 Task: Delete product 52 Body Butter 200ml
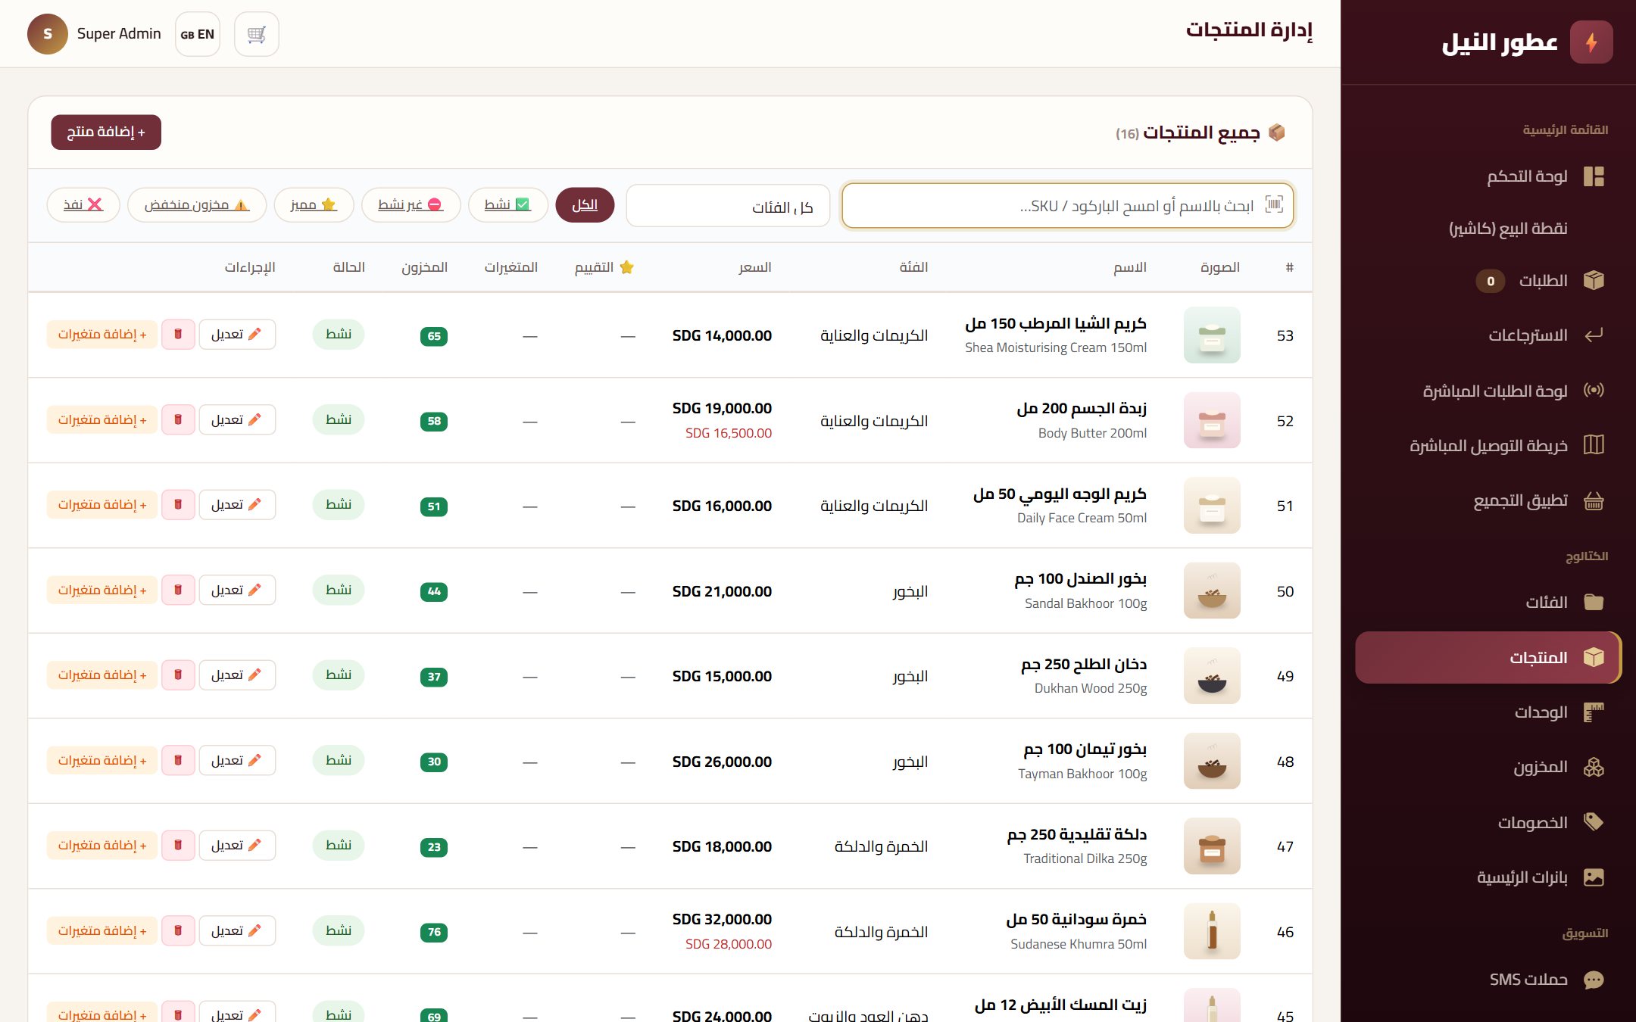click(x=178, y=419)
